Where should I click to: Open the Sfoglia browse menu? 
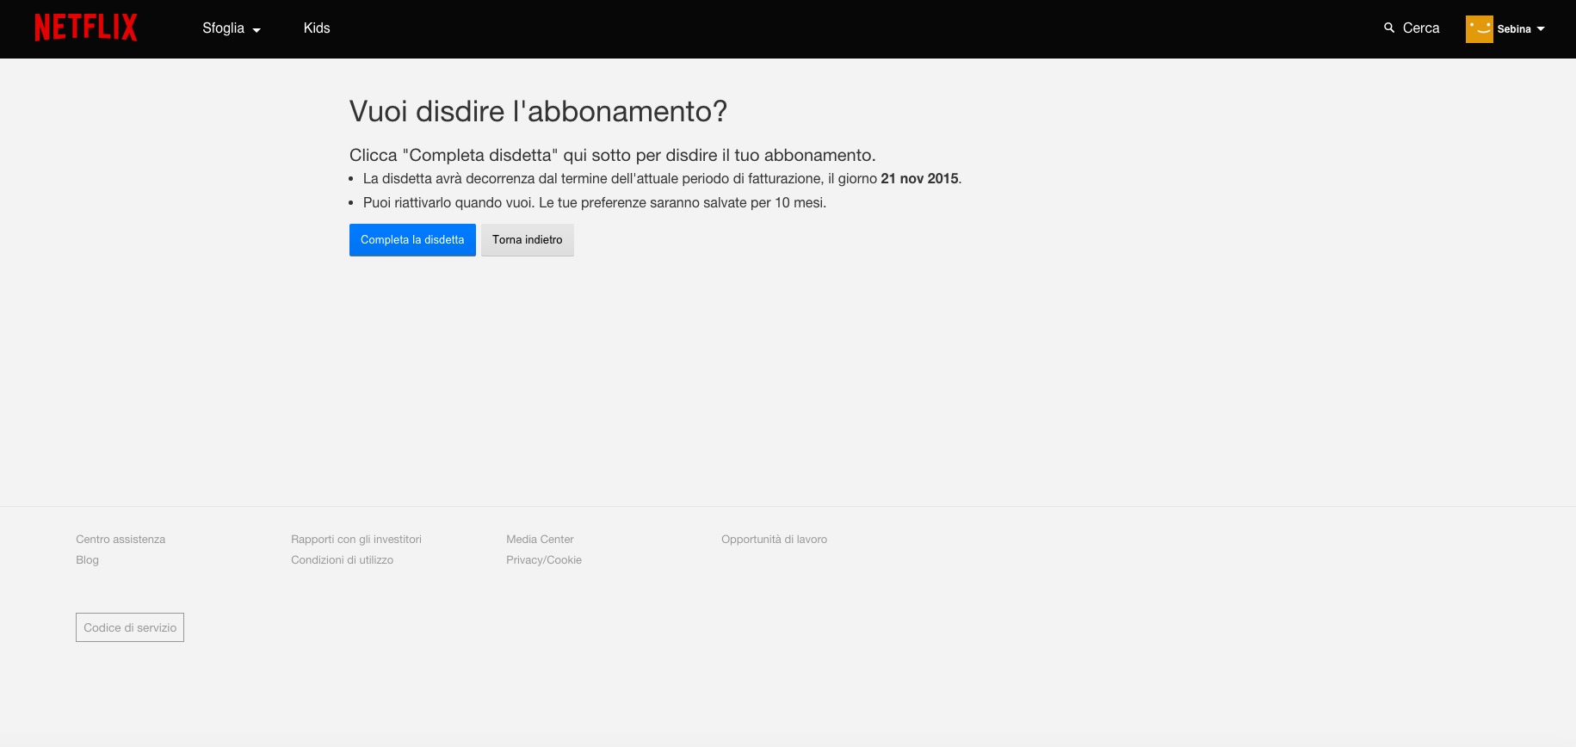point(223,28)
